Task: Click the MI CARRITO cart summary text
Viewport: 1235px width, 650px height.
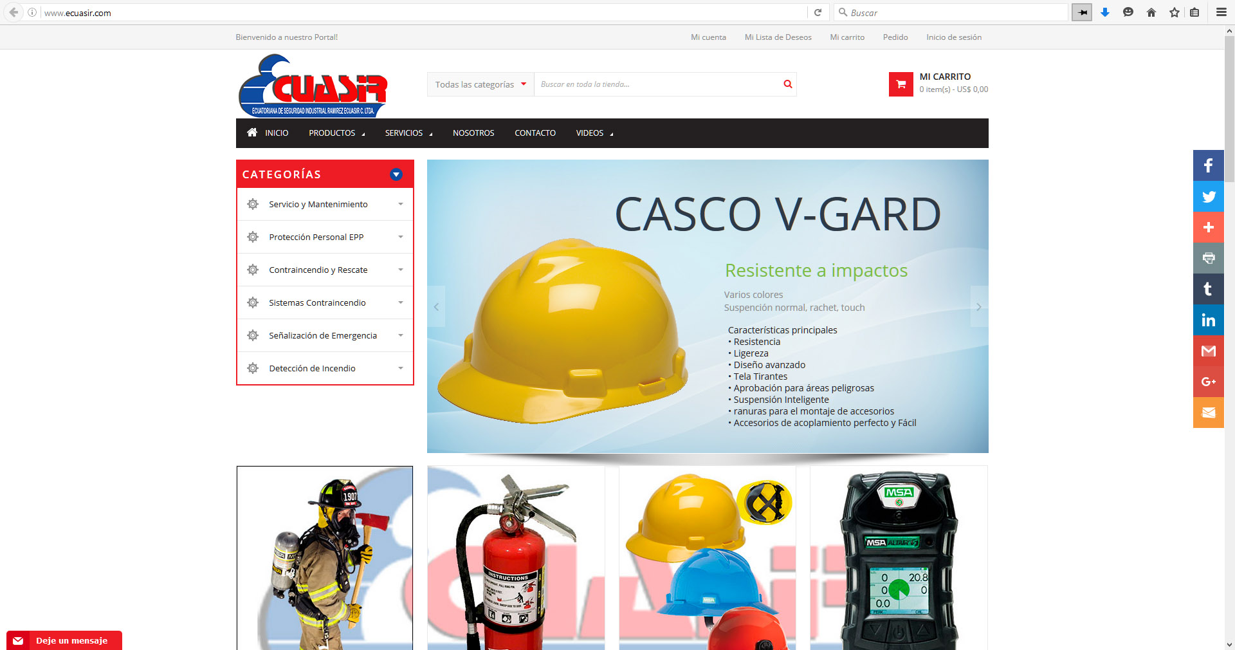Action: [x=945, y=77]
